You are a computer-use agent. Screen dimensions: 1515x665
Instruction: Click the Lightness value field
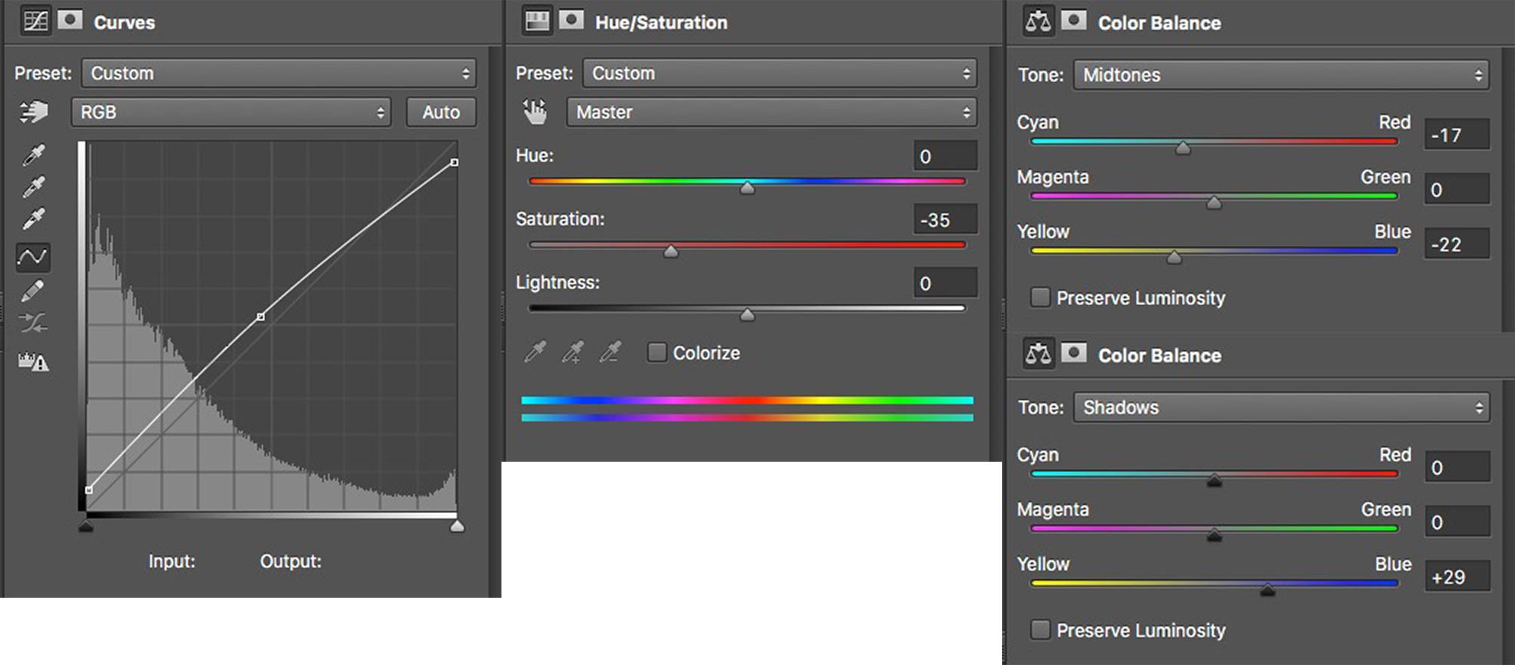(945, 283)
